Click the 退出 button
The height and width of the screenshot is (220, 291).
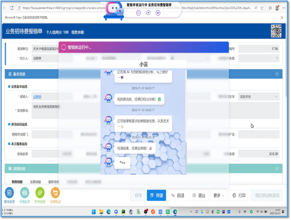(x=199, y=195)
